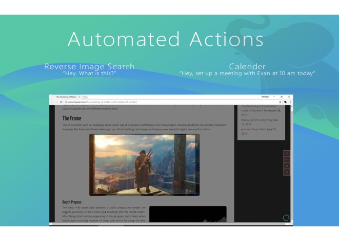Share the page via the LinkedIn icon
The width and height of the screenshot is (339, 241).
287,160
